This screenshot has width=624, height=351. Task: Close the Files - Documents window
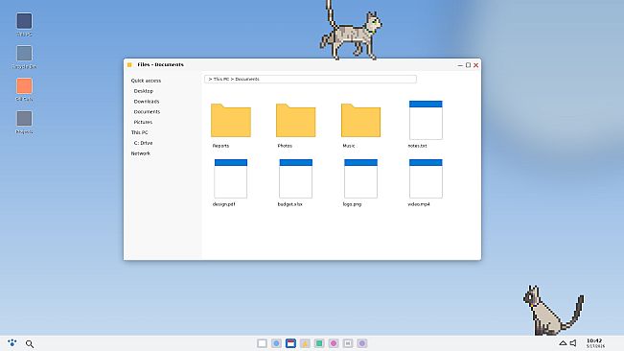click(x=476, y=65)
